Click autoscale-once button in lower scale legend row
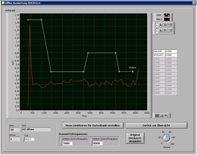 (x=165, y=31)
